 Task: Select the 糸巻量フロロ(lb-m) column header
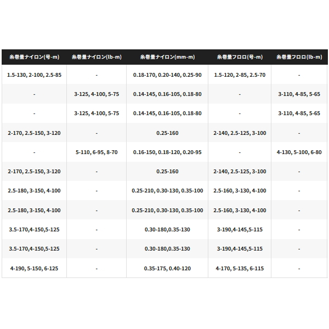coord(299,56)
